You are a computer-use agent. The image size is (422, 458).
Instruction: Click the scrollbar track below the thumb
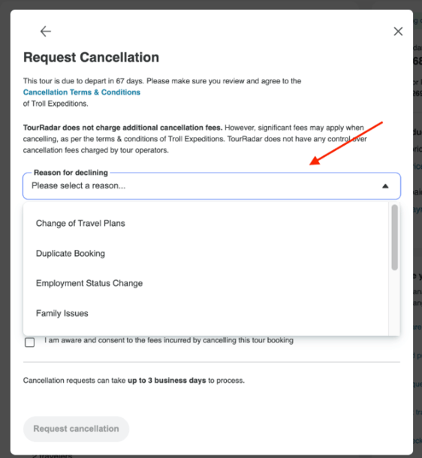point(394,304)
